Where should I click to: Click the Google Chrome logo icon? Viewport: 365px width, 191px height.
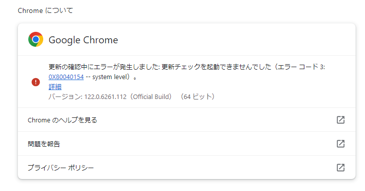[x=36, y=39]
